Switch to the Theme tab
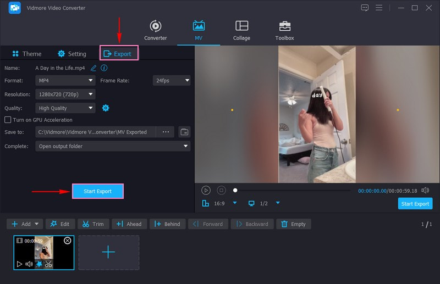The width and height of the screenshot is (440, 284). (26, 54)
